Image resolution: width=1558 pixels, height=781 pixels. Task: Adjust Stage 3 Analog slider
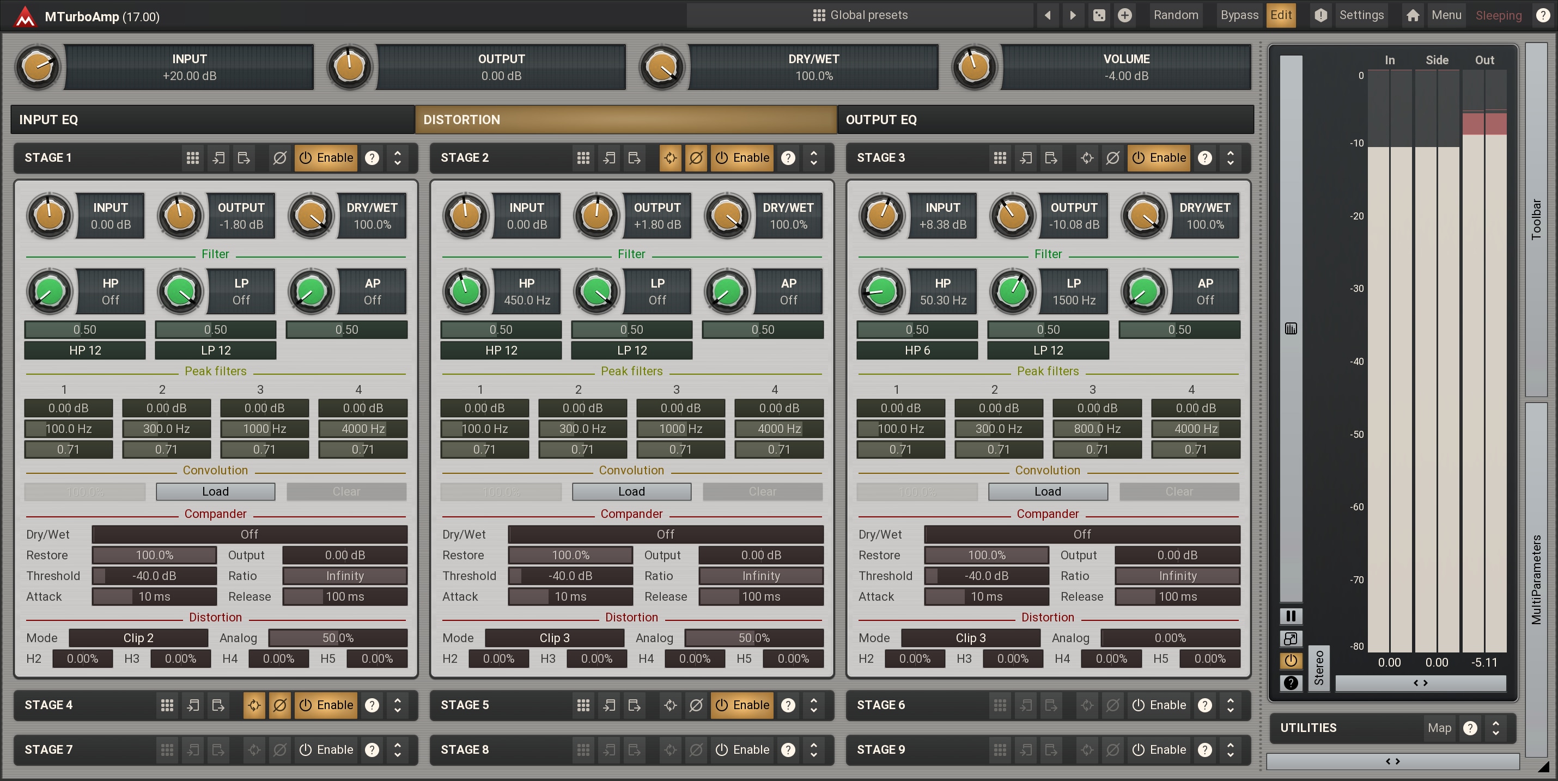point(1170,638)
